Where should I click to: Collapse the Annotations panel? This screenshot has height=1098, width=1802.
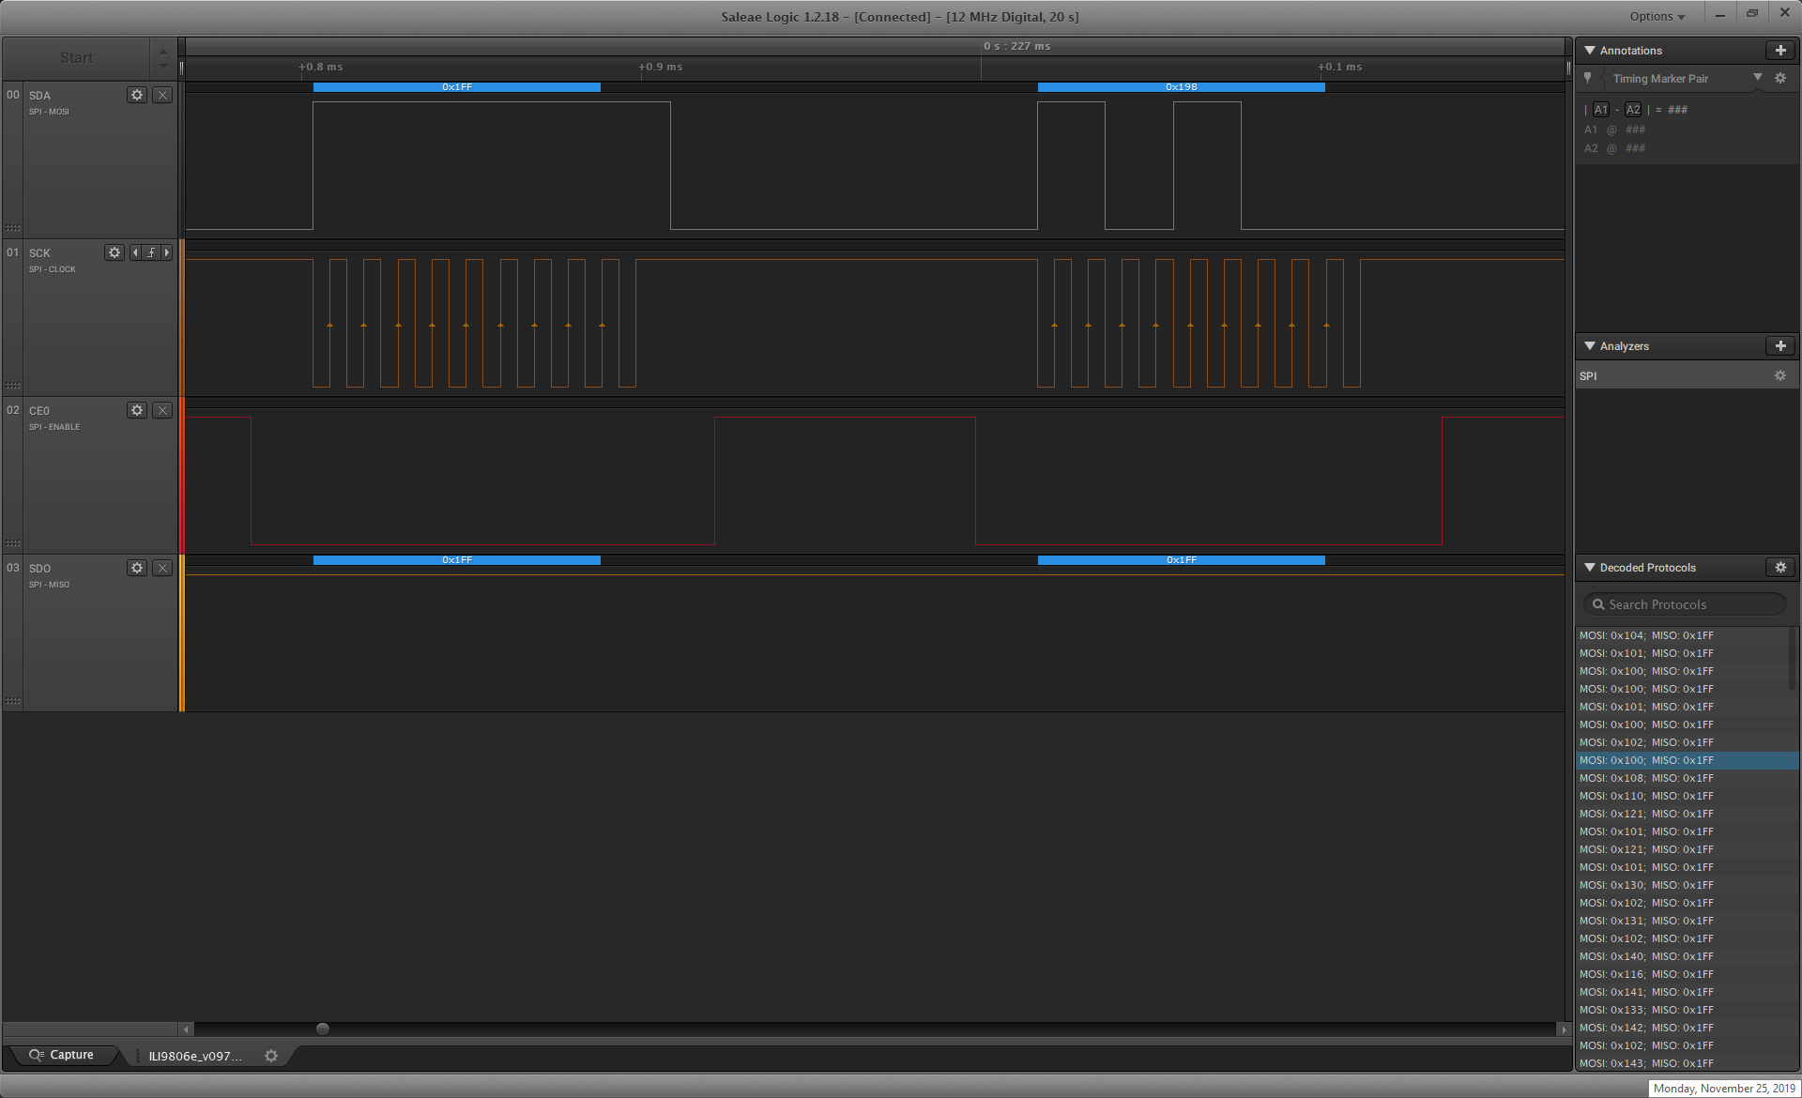1589,51
